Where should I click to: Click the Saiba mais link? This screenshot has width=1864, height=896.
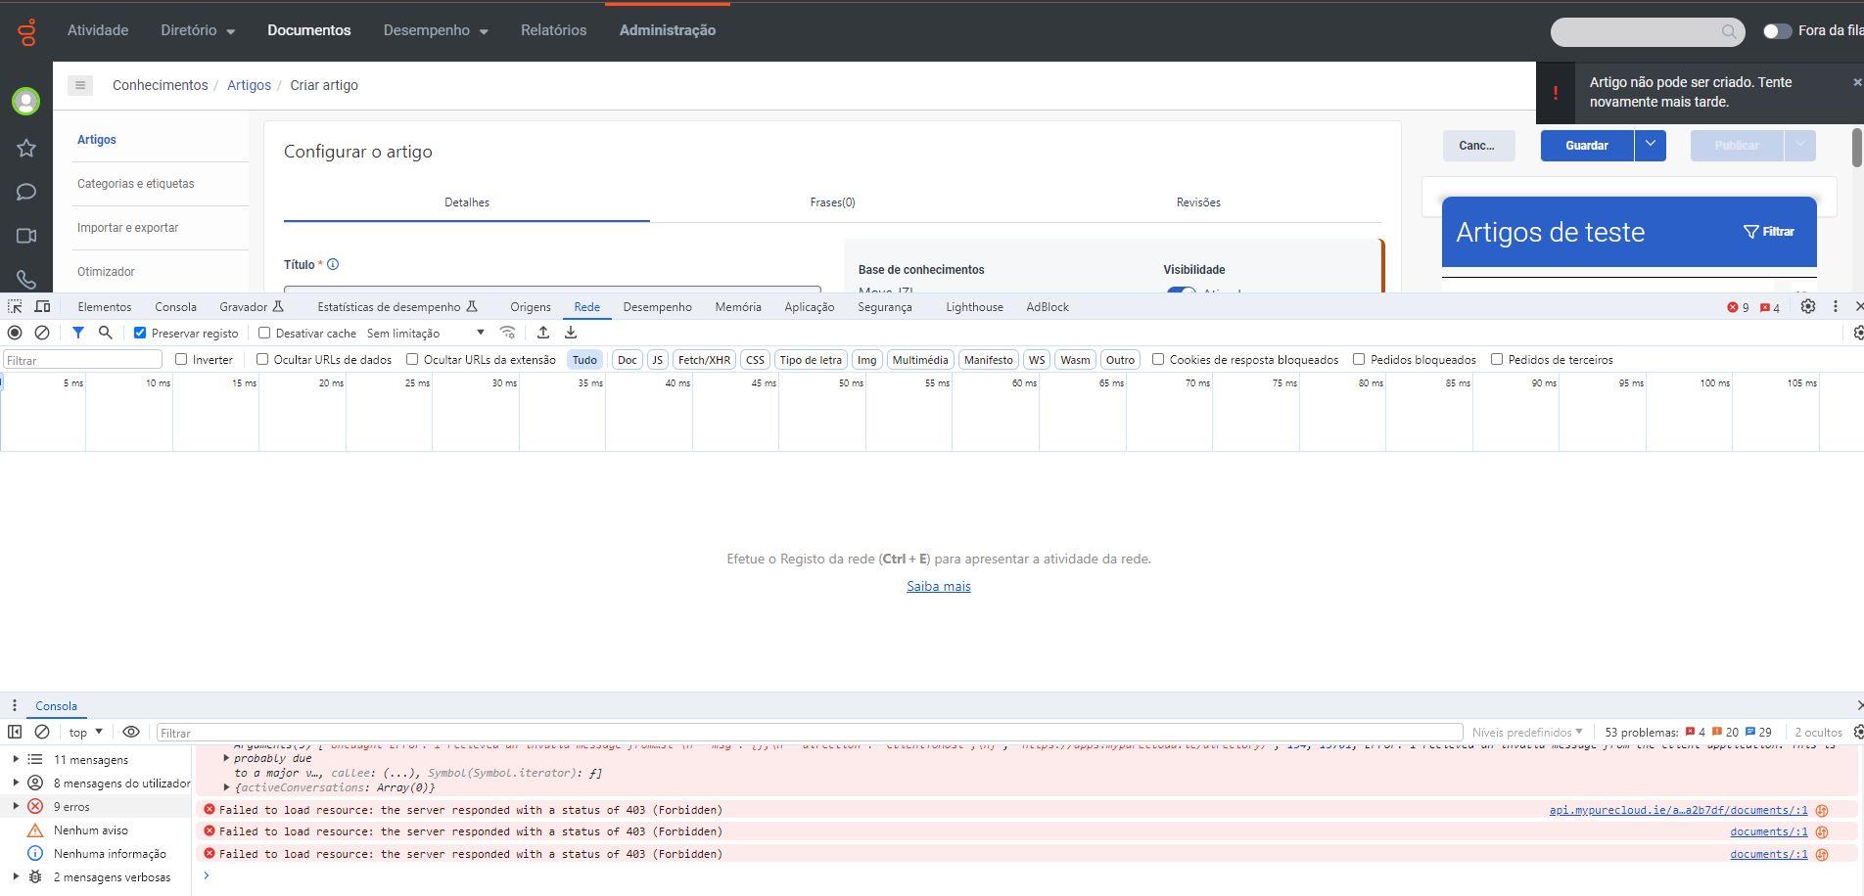coord(938,585)
